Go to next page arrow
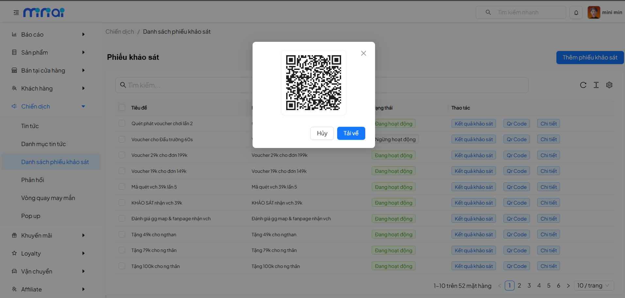Viewport: 625px width, 298px height. point(568,286)
